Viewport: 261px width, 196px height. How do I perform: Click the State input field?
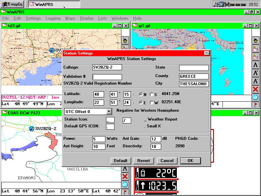(x=194, y=68)
